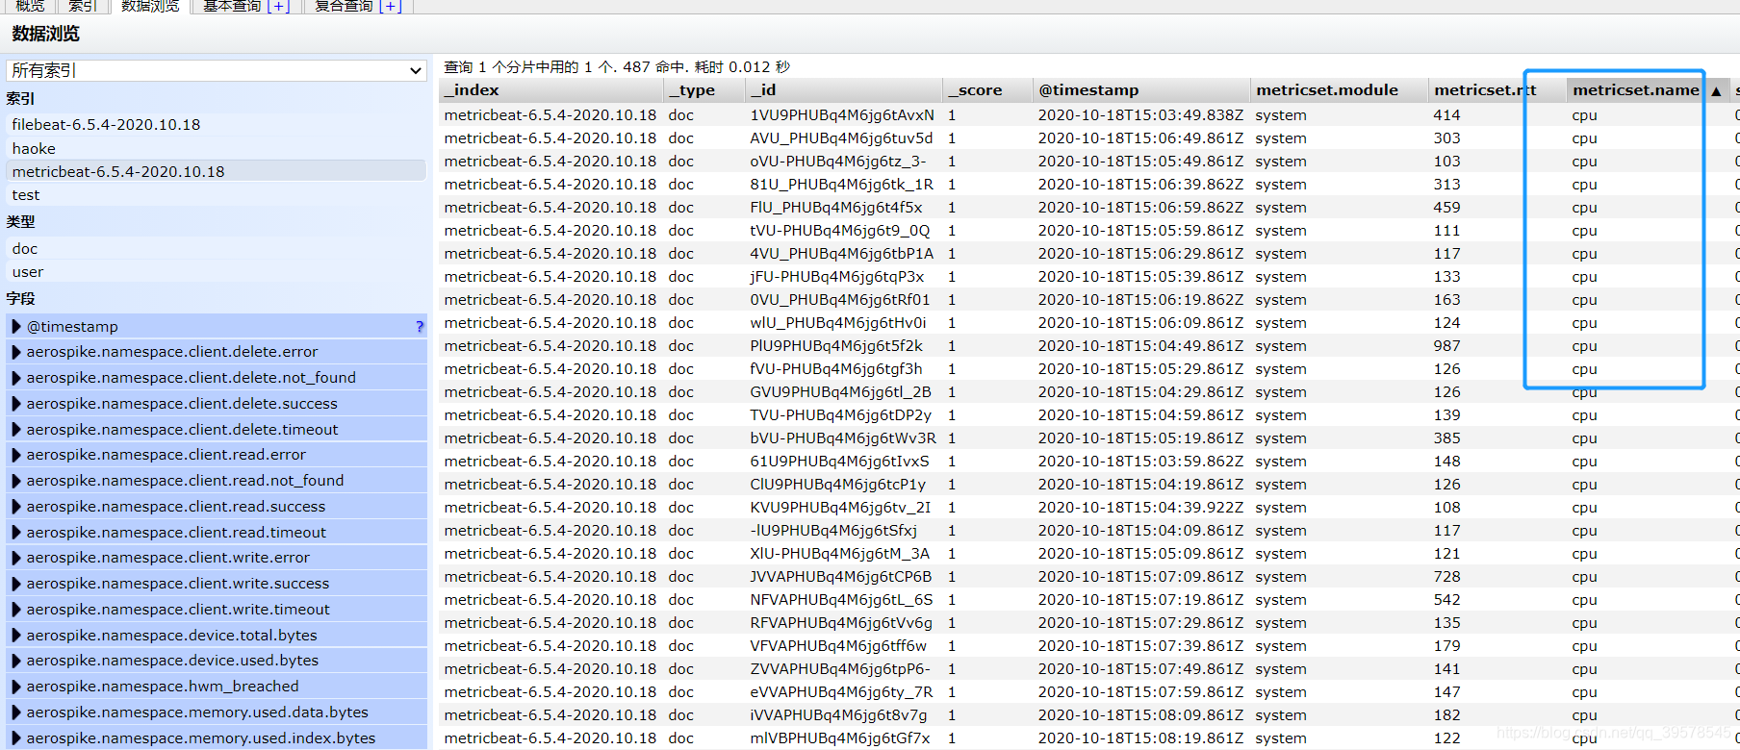This screenshot has width=1740, height=750.
Task: Sort by metricset.rtt column header
Action: pos(1497,89)
